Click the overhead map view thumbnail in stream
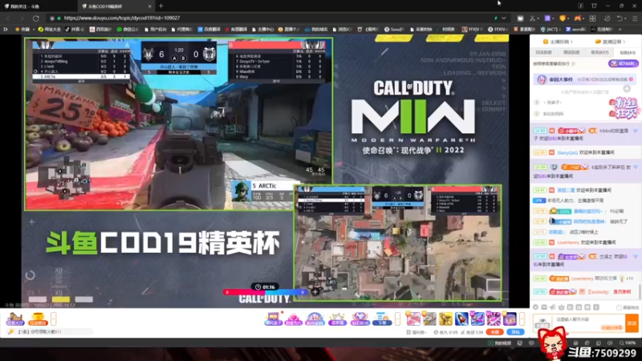Image resolution: width=642 pixels, height=361 pixels. (397, 243)
